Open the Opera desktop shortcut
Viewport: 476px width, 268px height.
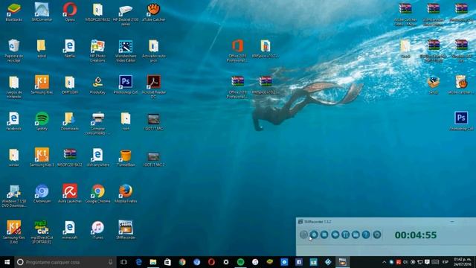click(x=70, y=12)
